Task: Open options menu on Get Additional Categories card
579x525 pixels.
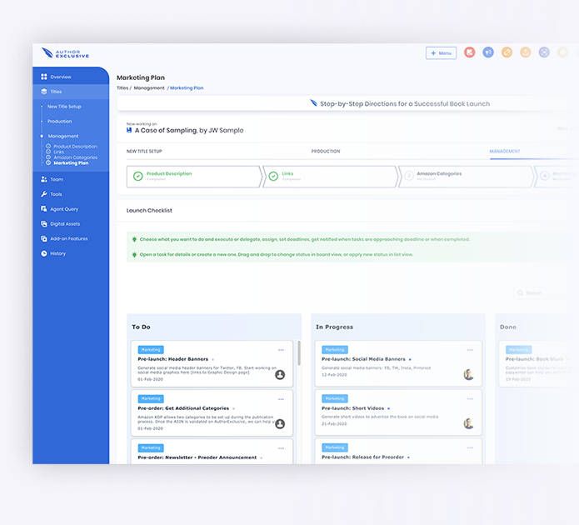Action: pos(281,399)
